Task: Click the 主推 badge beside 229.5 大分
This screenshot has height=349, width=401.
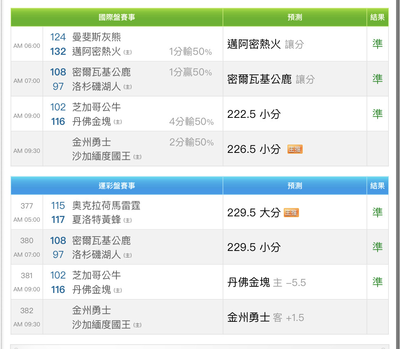Action: point(291,213)
